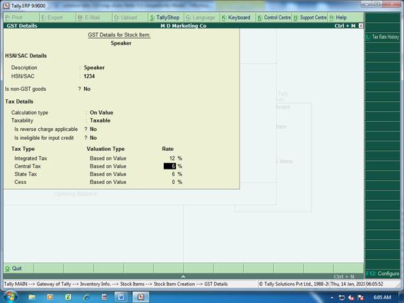Click the Description value Speaker
The width and height of the screenshot is (404, 303).
[x=94, y=67]
